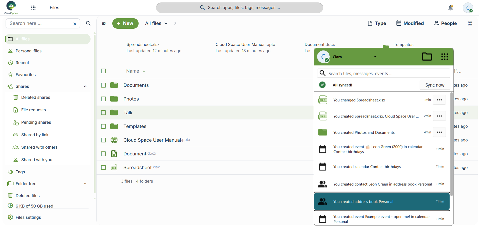Click the sidebar search magnifier icon

click(88, 23)
